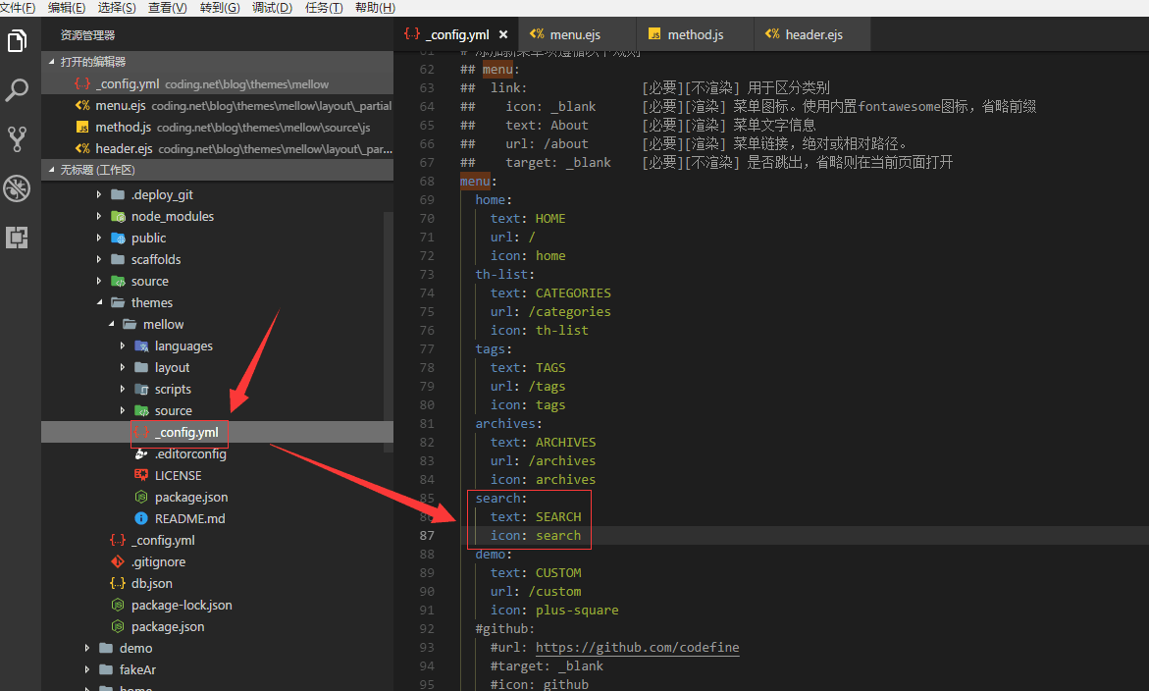This screenshot has height=691, width=1149.
Task: Collapse the mellow folder
Action: [163, 324]
